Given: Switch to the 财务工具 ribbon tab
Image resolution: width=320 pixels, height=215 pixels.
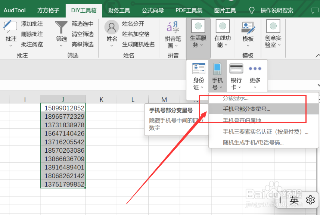Looking at the screenshot, I should (119, 10).
